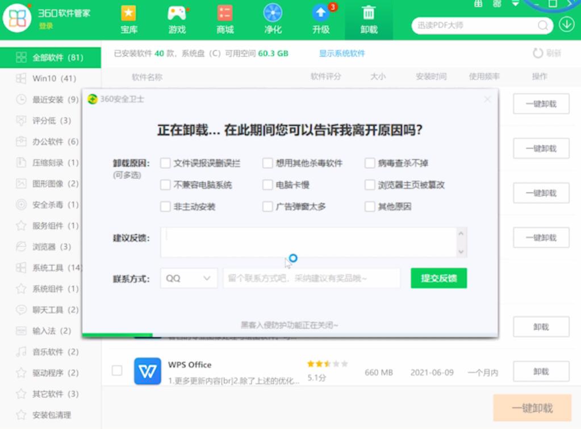Check 浏览器主页被篡改 reason
Screen dimensions: 581x429
370,185
